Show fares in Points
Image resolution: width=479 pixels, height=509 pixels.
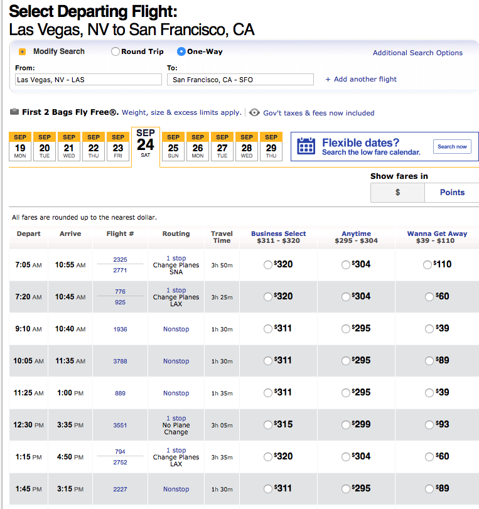point(452,193)
